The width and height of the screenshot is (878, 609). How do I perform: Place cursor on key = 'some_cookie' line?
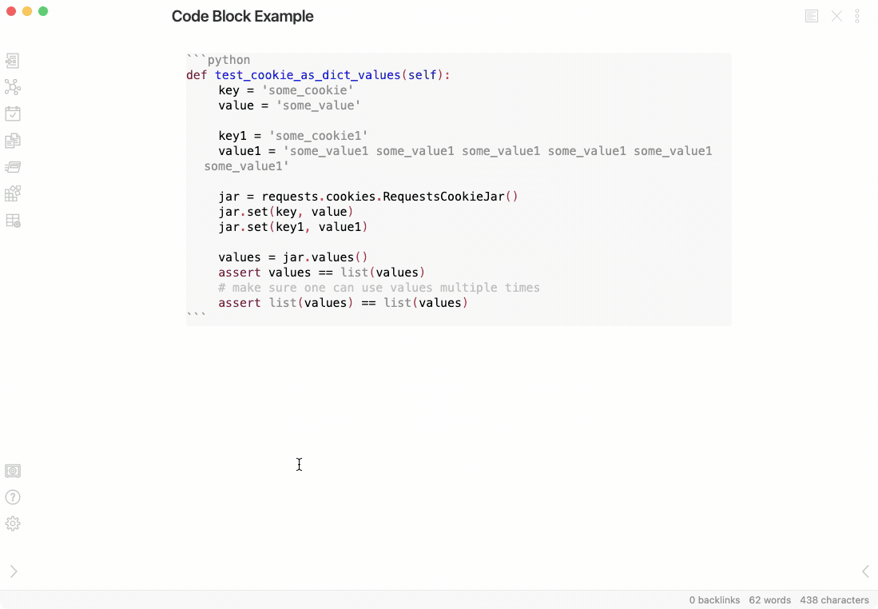(x=285, y=90)
